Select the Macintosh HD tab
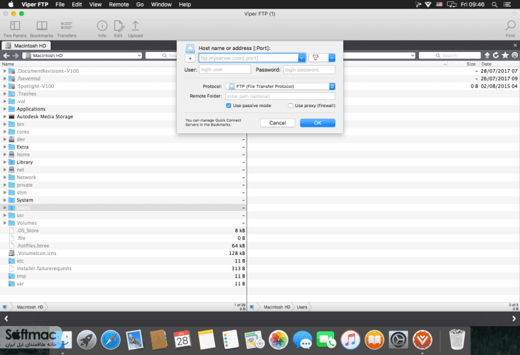The width and height of the screenshot is (520, 355). 26,46
